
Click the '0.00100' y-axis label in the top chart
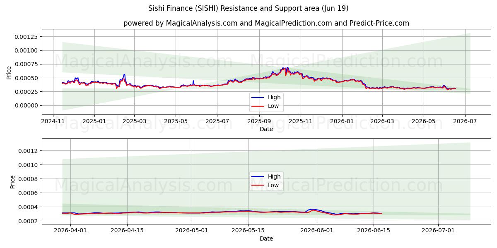click(26, 50)
